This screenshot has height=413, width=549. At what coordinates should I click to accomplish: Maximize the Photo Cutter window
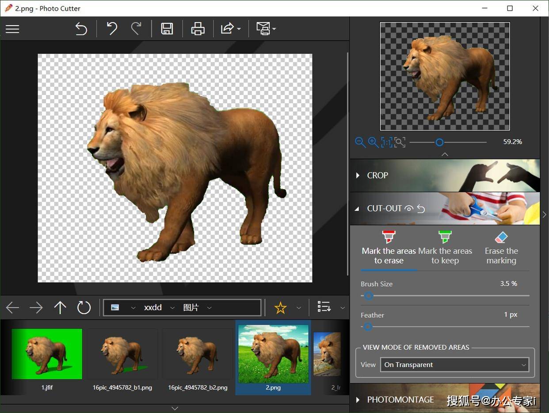click(x=510, y=8)
